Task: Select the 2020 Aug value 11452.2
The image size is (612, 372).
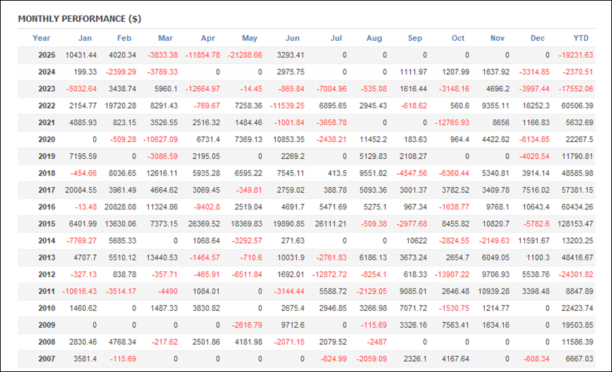Action: [373, 139]
